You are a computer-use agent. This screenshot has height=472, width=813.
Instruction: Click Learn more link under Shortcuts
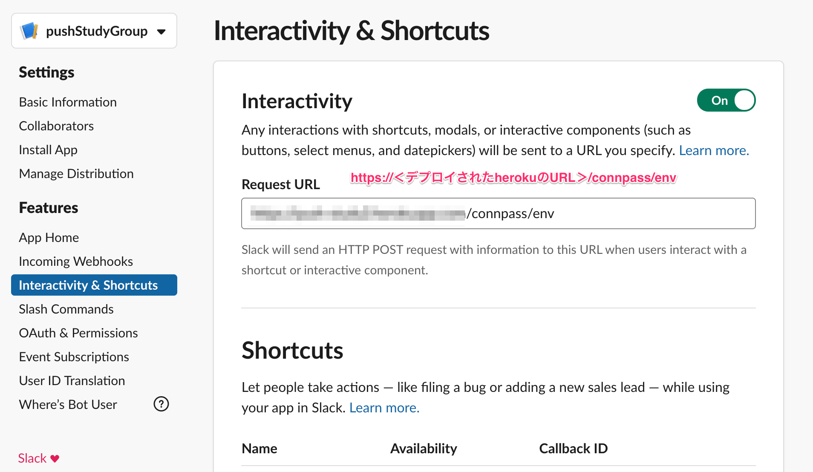tap(384, 408)
